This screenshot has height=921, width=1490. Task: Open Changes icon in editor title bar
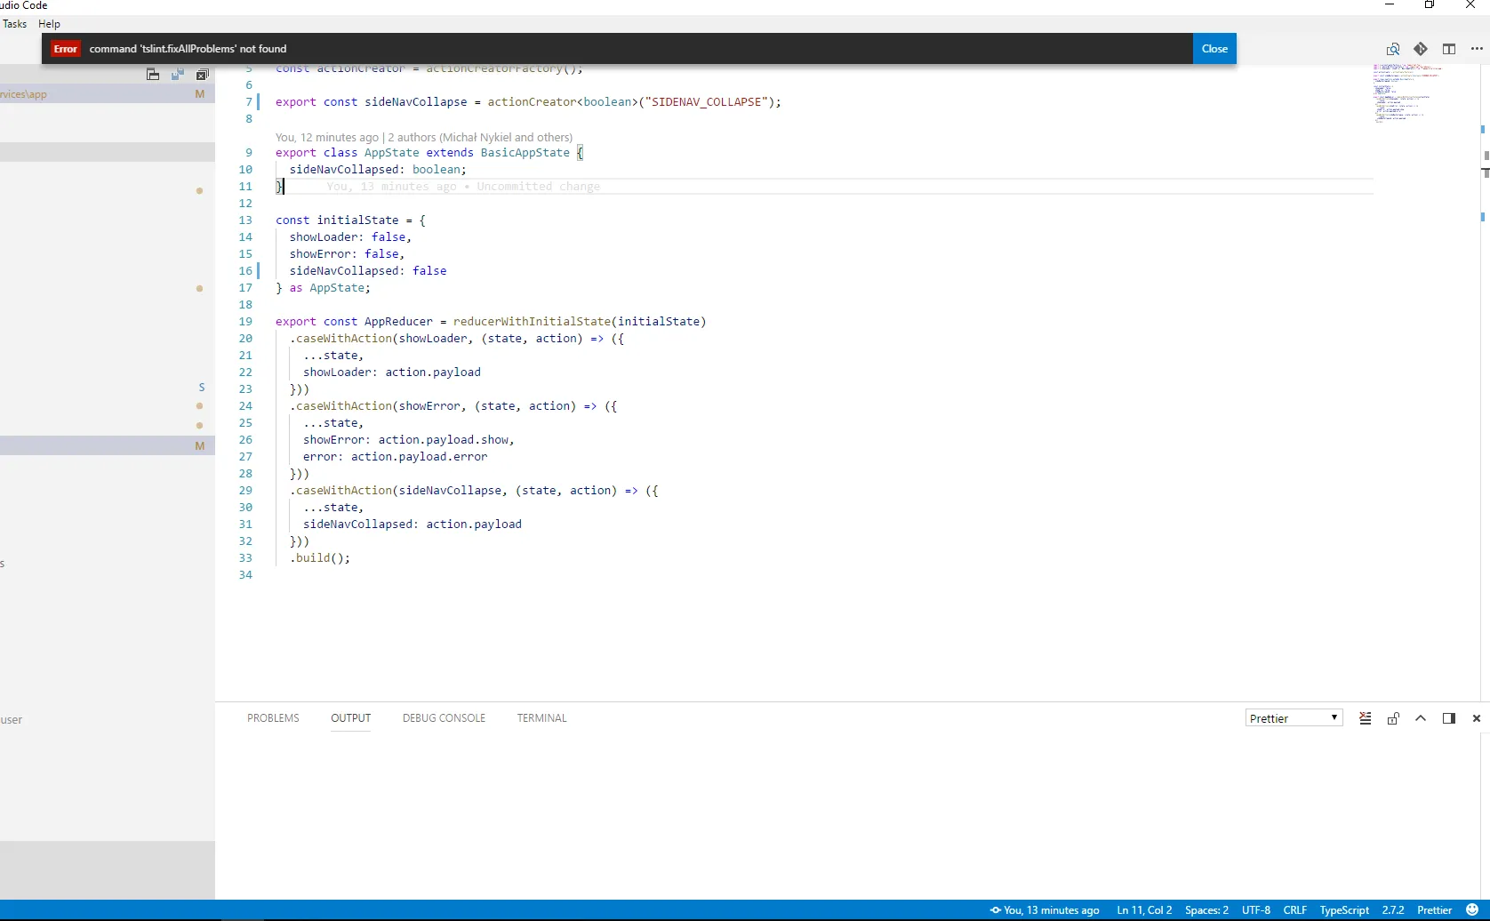[x=1393, y=49]
